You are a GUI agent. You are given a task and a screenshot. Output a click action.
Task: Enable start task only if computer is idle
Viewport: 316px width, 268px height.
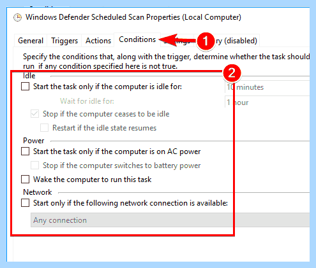[x=25, y=87]
